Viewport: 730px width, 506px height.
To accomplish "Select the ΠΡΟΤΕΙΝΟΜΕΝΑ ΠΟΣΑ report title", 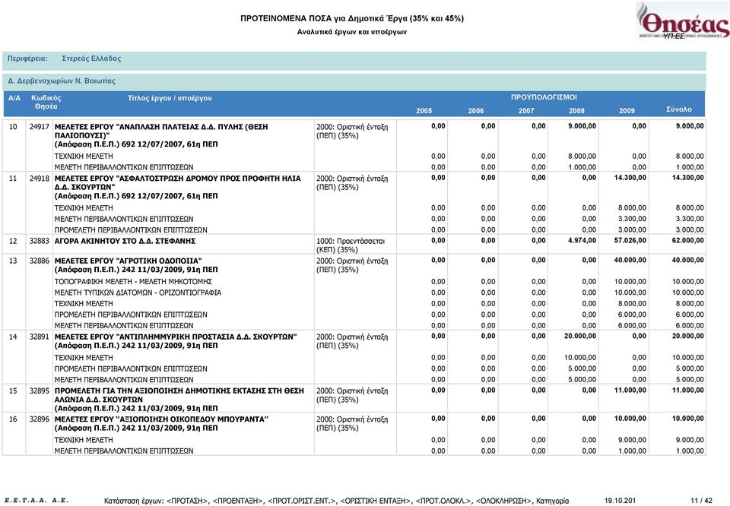I will point(352,18).
